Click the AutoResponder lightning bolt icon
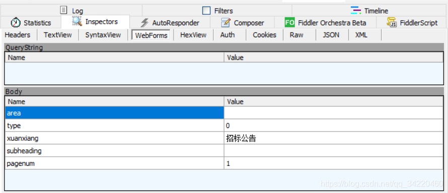 point(145,23)
